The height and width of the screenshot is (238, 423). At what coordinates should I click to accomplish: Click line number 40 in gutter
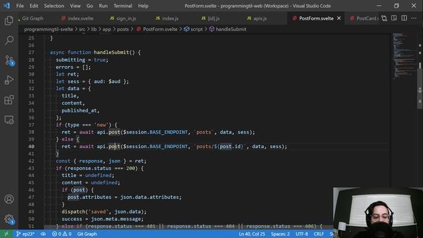coord(31,147)
